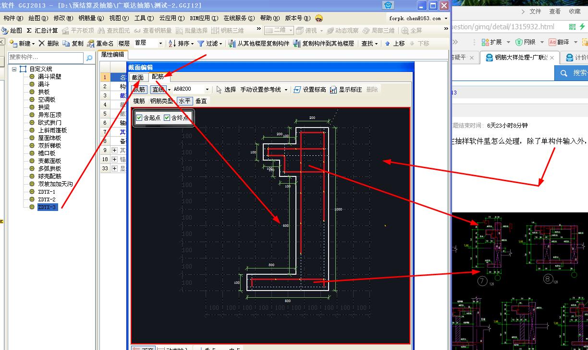
Task: Switch to the 截面 tab
Action: tap(138, 77)
